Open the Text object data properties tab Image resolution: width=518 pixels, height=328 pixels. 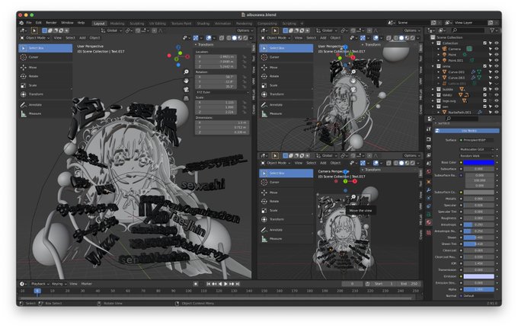pyautogui.click(x=429, y=215)
